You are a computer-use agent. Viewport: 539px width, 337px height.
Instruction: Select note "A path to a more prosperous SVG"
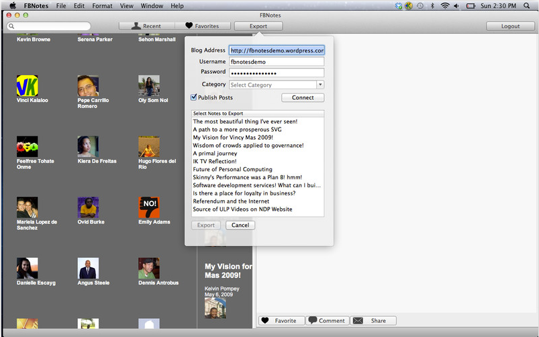pyautogui.click(x=258, y=130)
